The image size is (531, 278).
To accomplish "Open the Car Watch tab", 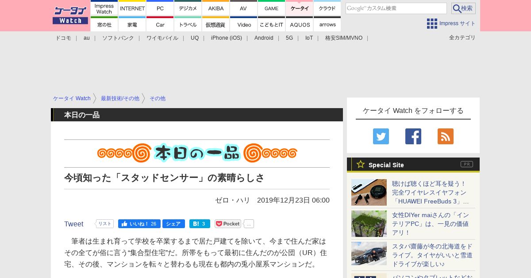I will (160, 24).
